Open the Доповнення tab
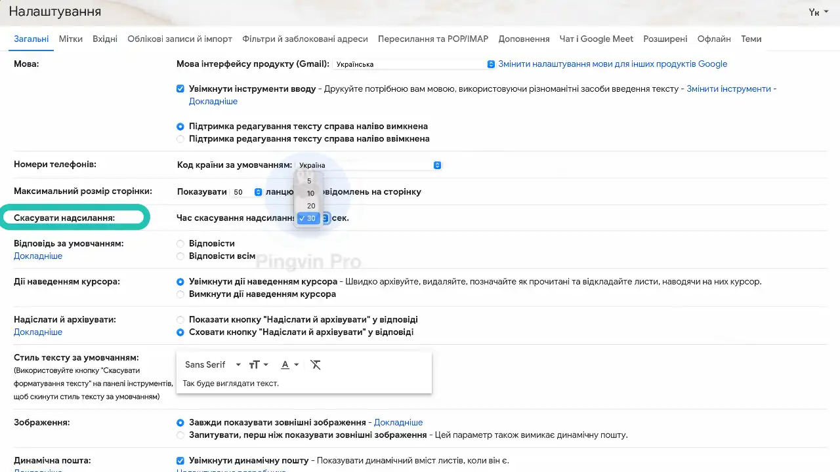This screenshot has width=840, height=472. coord(524,39)
